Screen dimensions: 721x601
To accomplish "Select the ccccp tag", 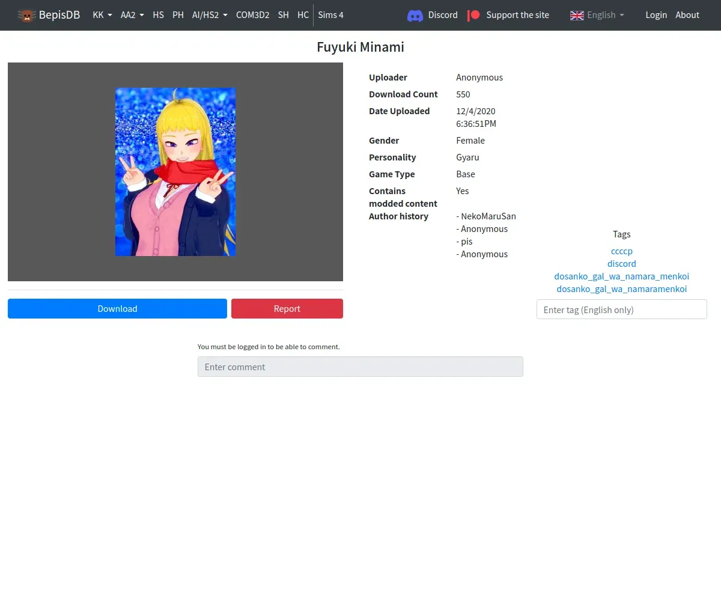I will tap(622, 251).
